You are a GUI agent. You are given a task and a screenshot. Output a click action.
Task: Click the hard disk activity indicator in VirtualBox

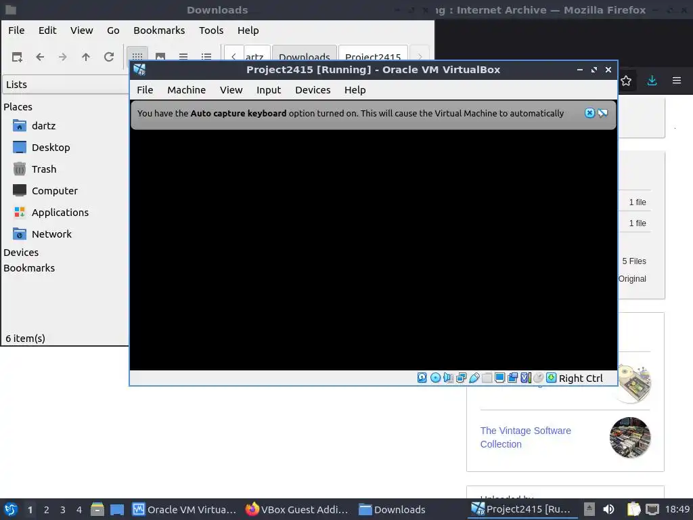pos(422,378)
